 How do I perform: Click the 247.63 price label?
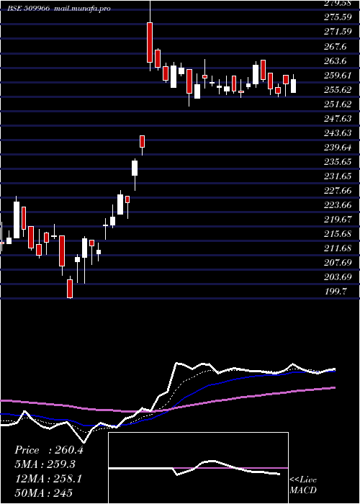click(338, 118)
